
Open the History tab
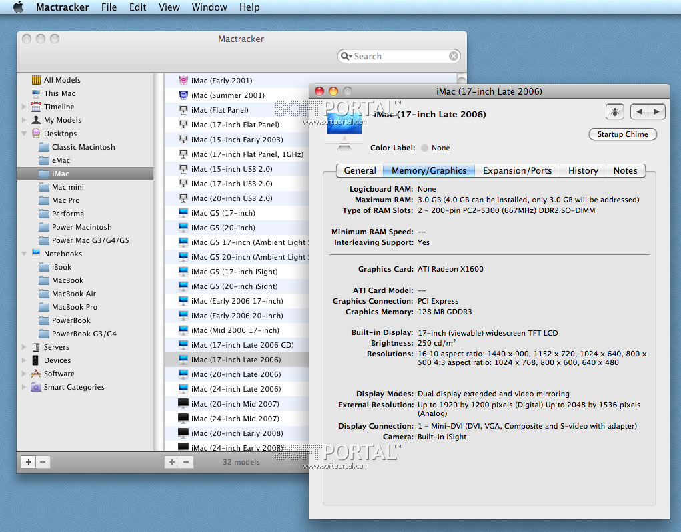(582, 170)
